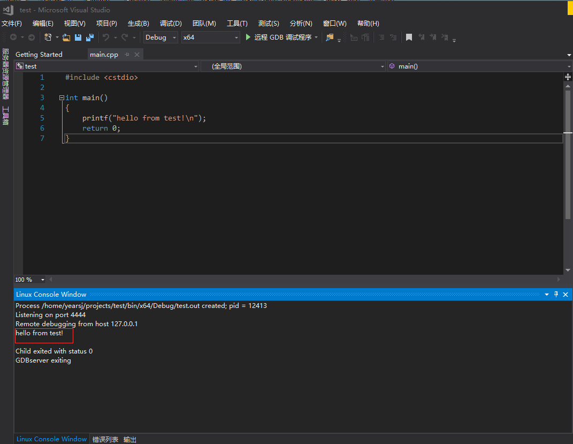The width and height of the screenshot is (573, 444).
Task: Click the editor split window handle
Action: click(x=568, y=77)
